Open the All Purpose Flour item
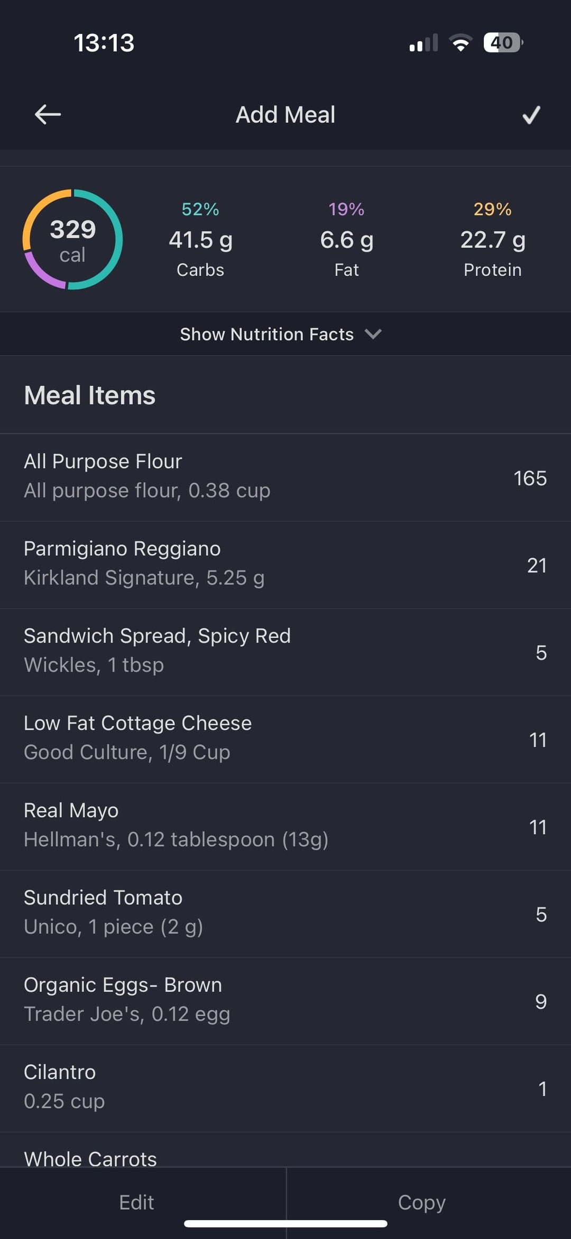The width and height of the screenshot is (571, 1239). [x=285, y=476]
